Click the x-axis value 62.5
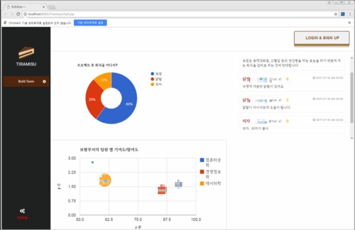 click(x=109, y=220)
